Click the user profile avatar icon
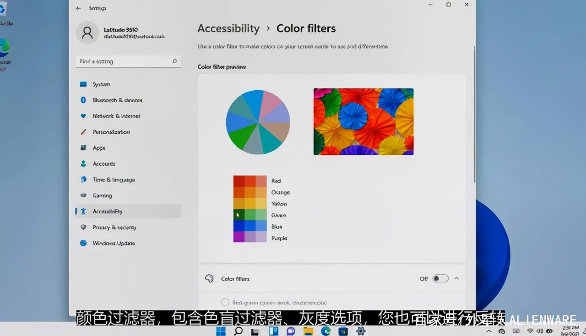This screenshot has width=586, height=336. pos(87,33)
